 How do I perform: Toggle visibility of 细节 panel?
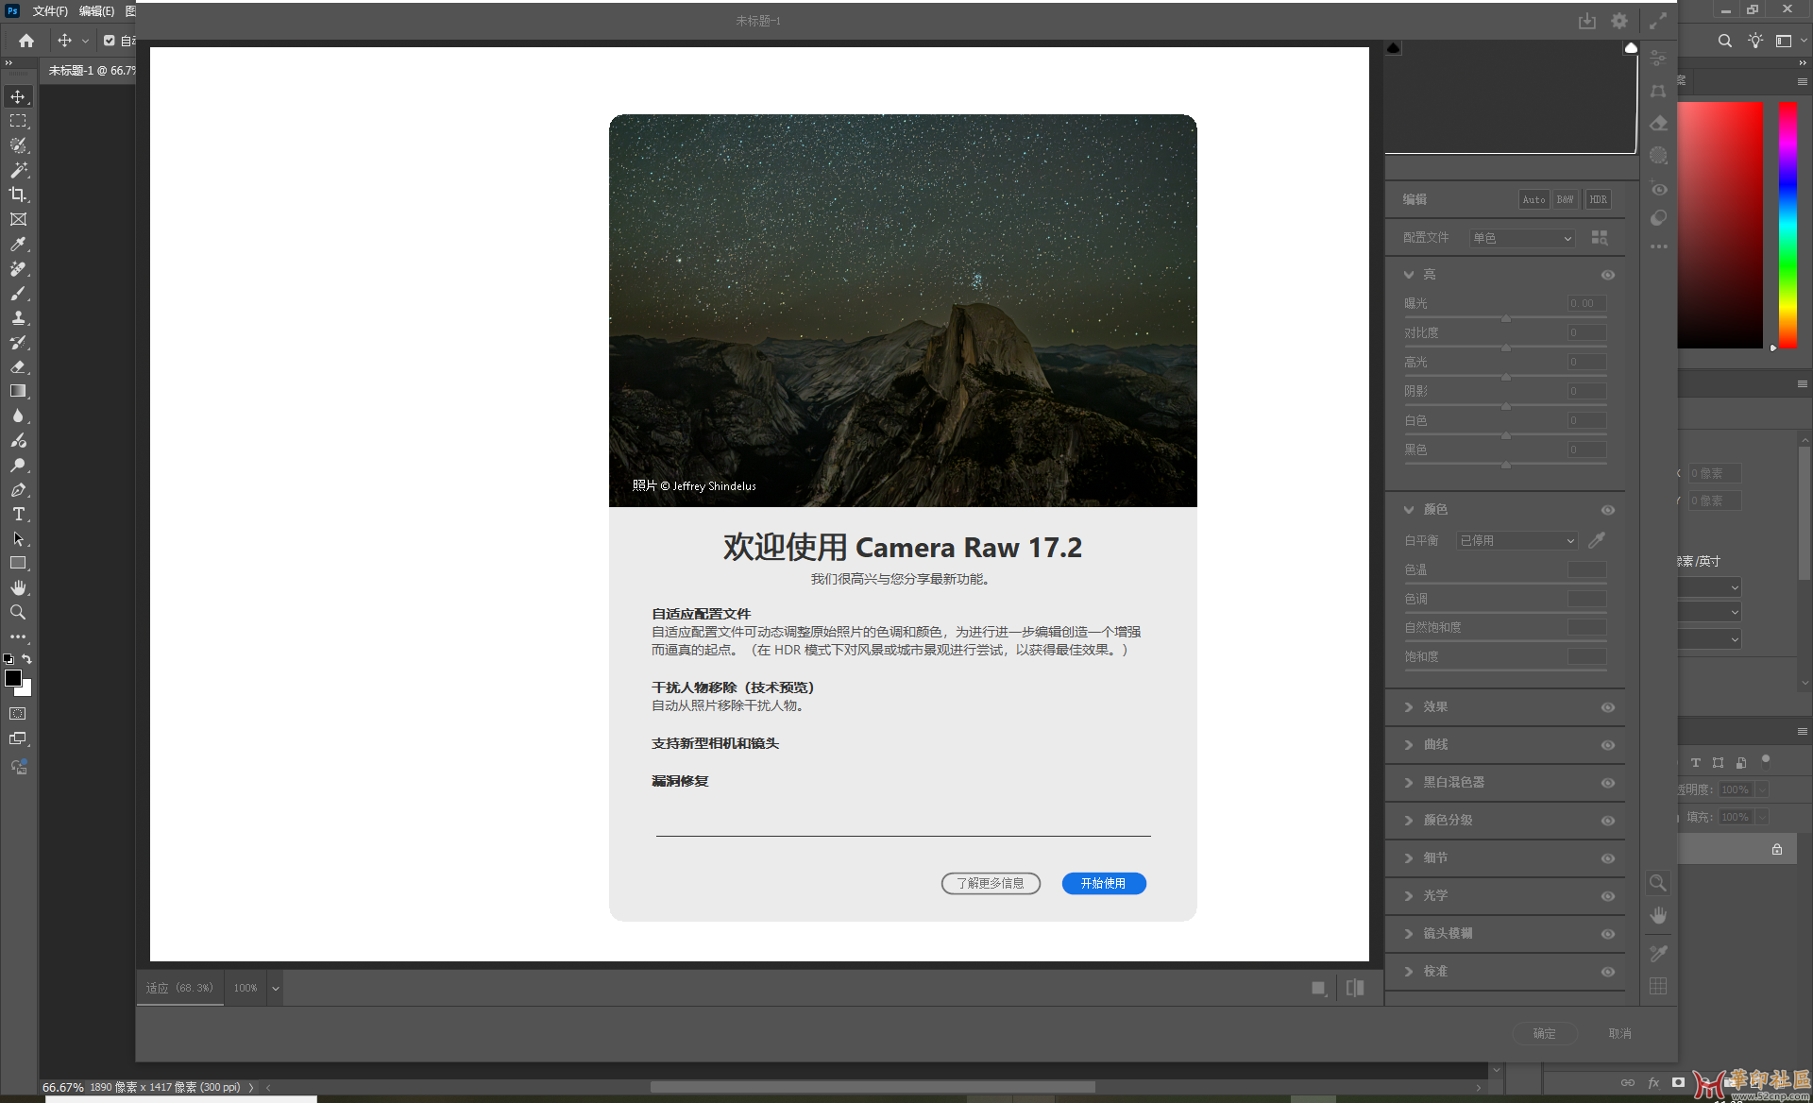(x=1608, y=858)
